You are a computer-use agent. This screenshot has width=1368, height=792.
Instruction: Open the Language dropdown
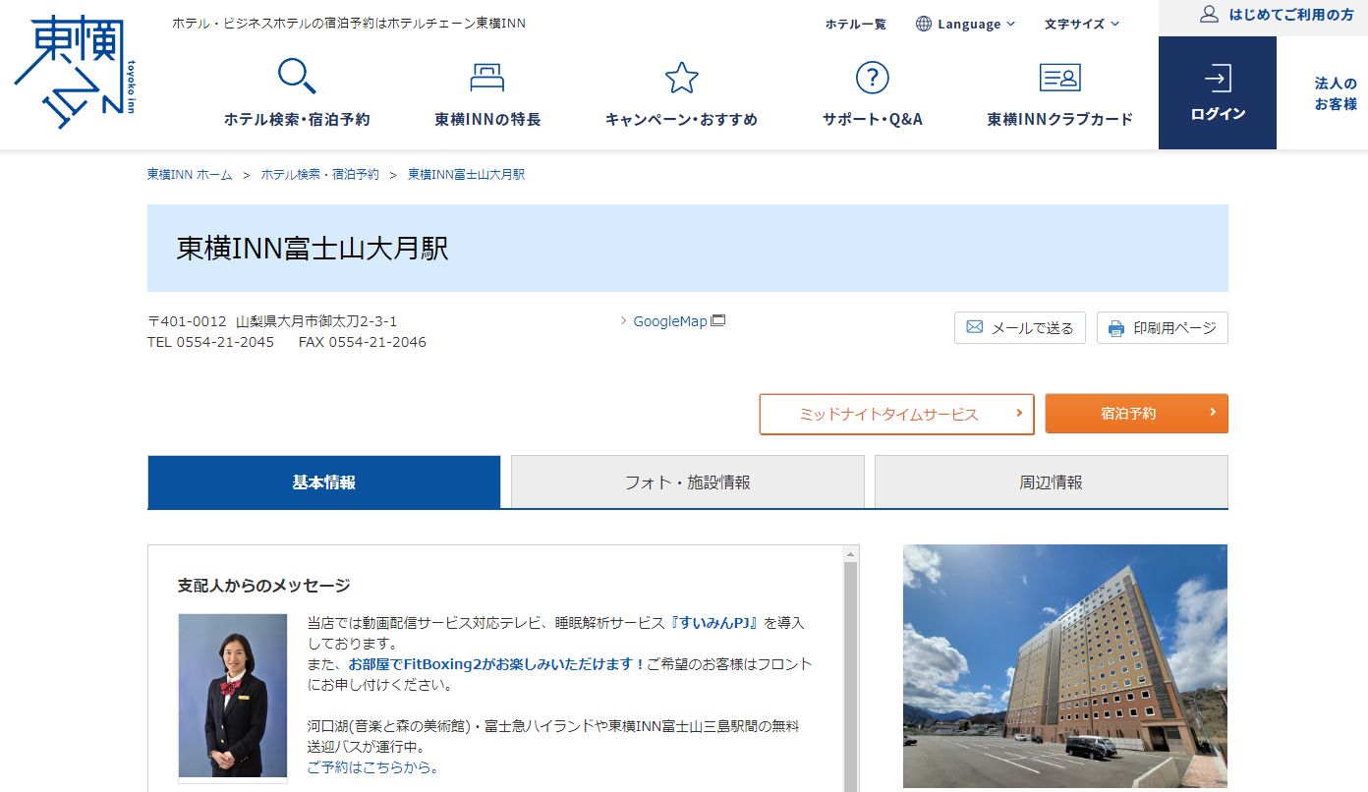tap(965, 24)
